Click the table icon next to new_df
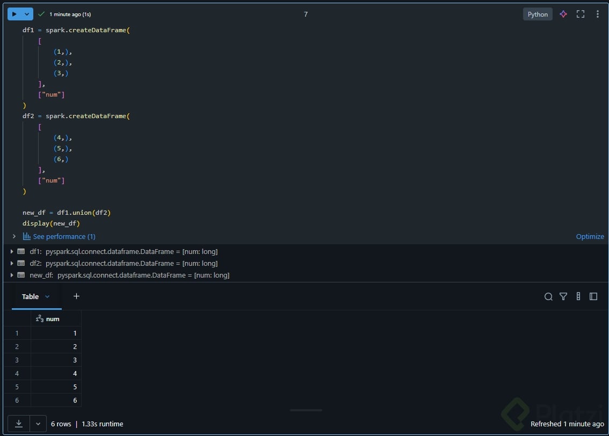 [21, 275]
